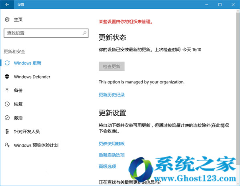Open the home gear icon
The image size is (240, 186).
coord(7,20)
